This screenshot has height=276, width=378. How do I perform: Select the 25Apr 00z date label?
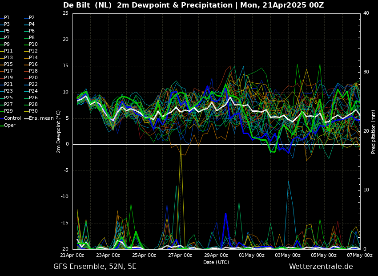coord(145,255)
